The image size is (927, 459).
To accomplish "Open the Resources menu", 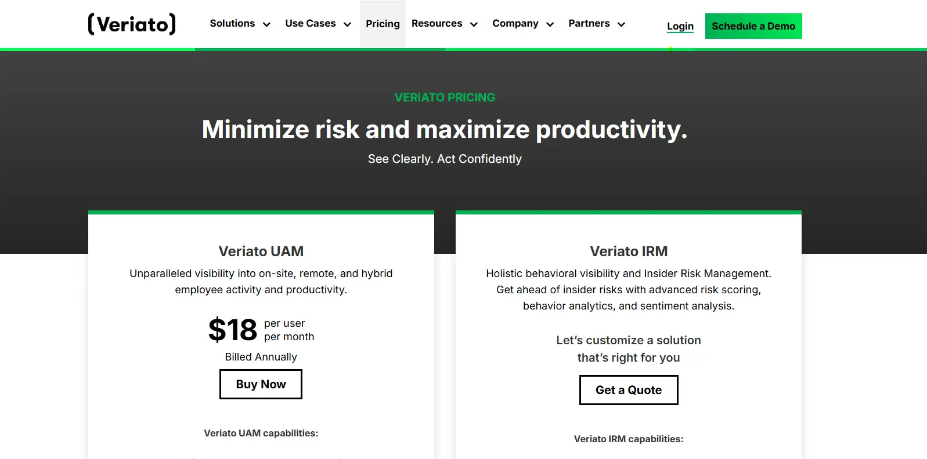I will pyautogui.click(x=437, y=23).
